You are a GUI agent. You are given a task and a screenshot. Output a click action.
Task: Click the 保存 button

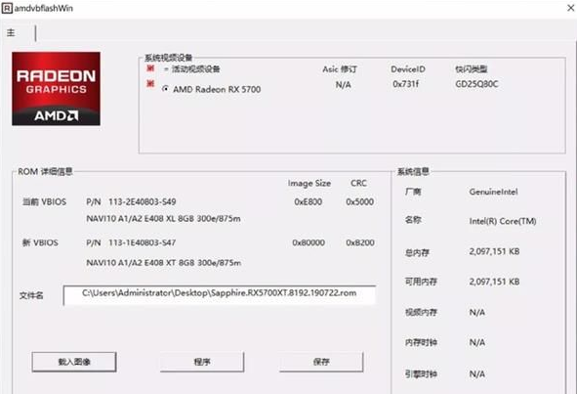click(x=321, y=362)
